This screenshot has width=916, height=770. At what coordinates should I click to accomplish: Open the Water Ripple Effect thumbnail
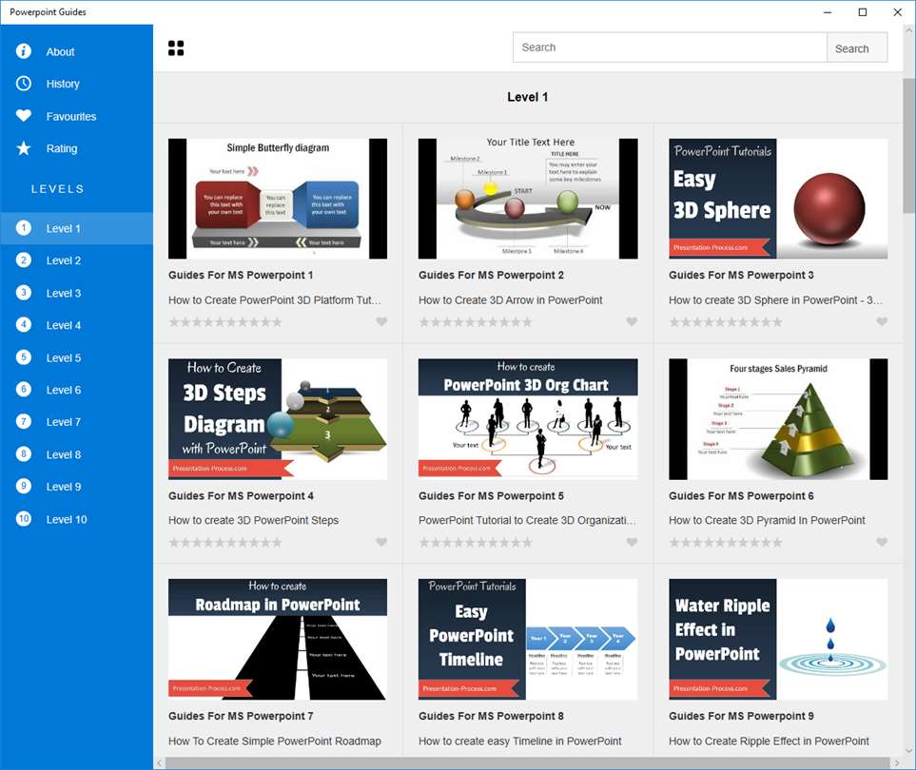[778, 639]
